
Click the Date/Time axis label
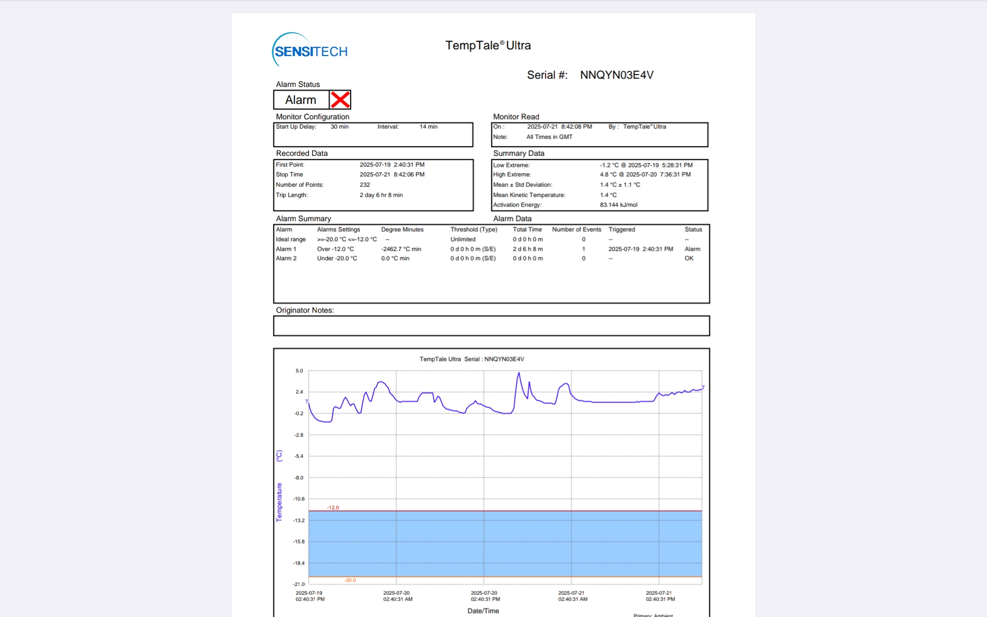[x=483, y=611]
